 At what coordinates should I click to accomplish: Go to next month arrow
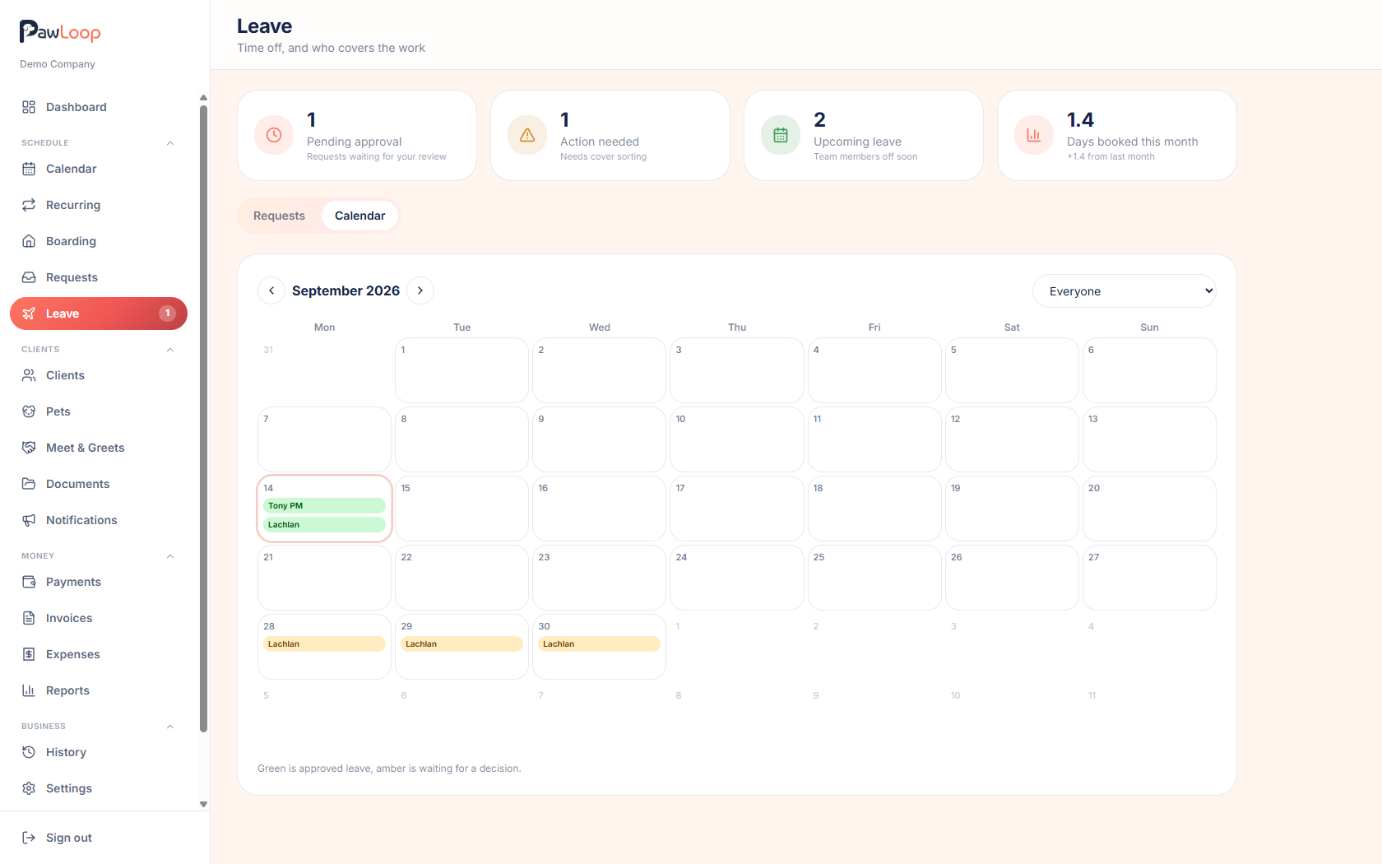click(x=420, y=290)
